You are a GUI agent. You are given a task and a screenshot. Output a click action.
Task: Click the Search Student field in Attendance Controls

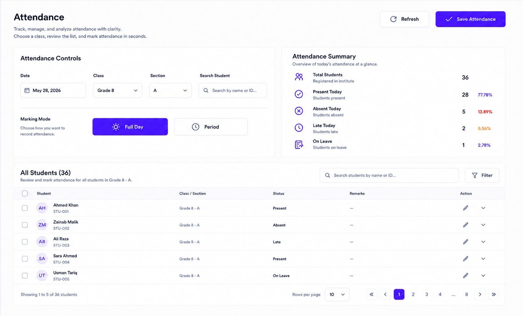[x=233, y=91]
